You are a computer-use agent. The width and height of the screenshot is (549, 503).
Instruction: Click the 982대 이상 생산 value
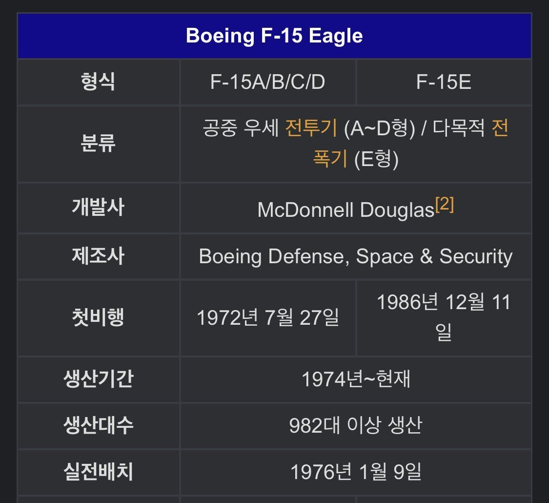point(356,426)
